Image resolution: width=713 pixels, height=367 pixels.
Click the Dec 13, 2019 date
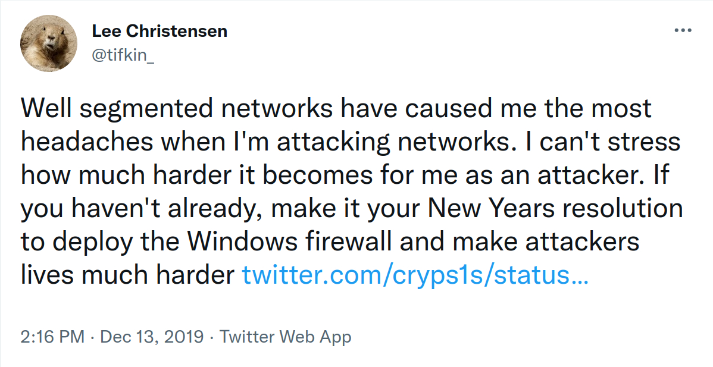pos(152,337)
